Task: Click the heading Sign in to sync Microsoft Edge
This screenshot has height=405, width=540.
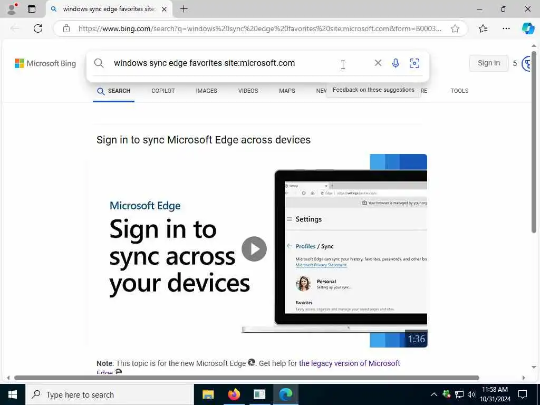Action: click(x=204, y=140)
